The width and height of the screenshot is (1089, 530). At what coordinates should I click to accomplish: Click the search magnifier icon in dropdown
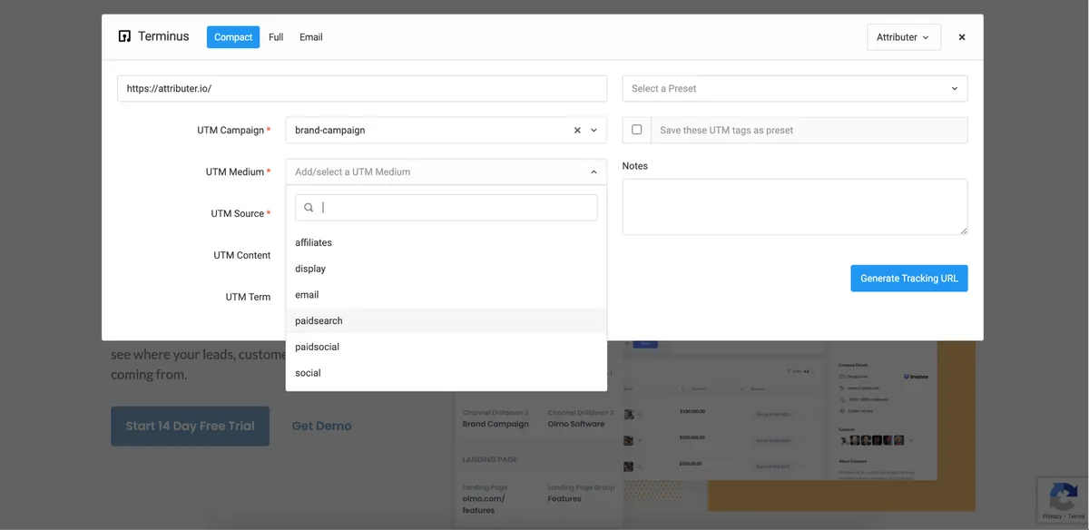coord(309,208)
